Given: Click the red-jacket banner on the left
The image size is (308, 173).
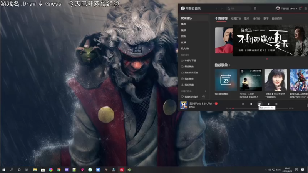Looking at the screenshot, I should [x=224, y=40].
